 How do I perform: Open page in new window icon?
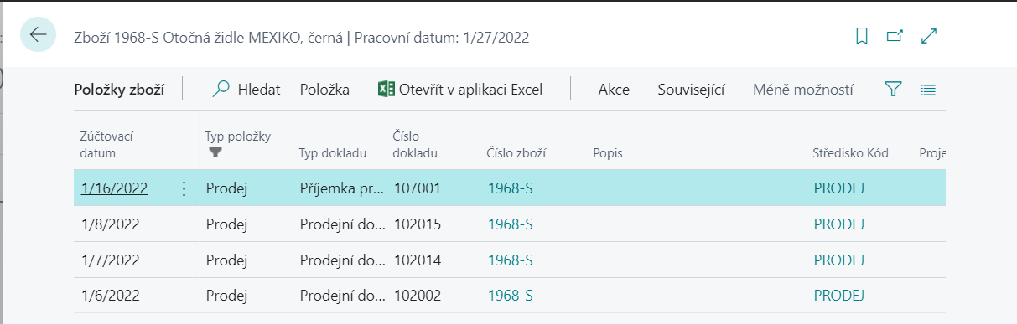pyautogui.click(x=895, y=36)
